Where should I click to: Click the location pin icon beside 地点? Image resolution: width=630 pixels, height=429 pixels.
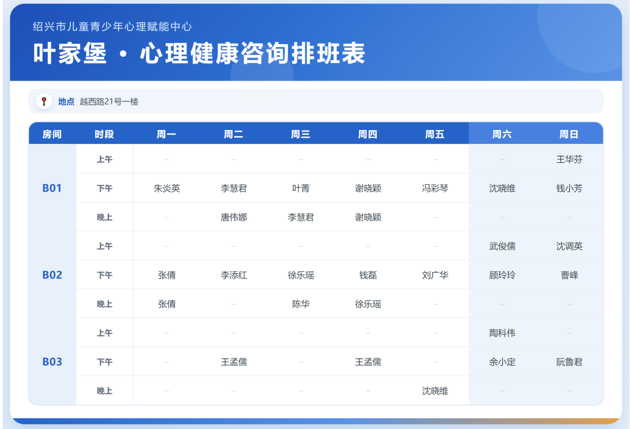coord(44,102)
